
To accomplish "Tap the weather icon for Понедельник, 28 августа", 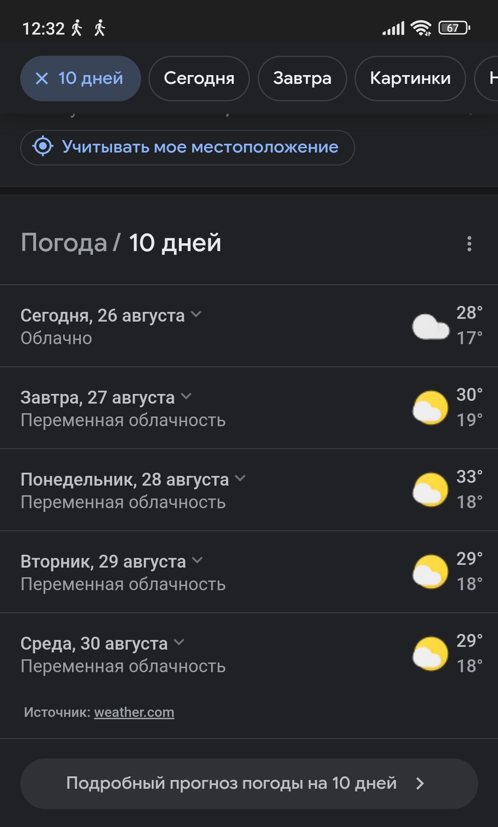I will (x=430, y=490).
